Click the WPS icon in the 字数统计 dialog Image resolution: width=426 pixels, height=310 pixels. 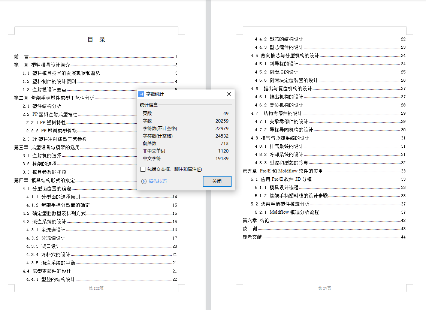(141, 94)
